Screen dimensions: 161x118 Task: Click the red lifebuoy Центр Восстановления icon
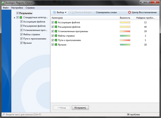129,12
